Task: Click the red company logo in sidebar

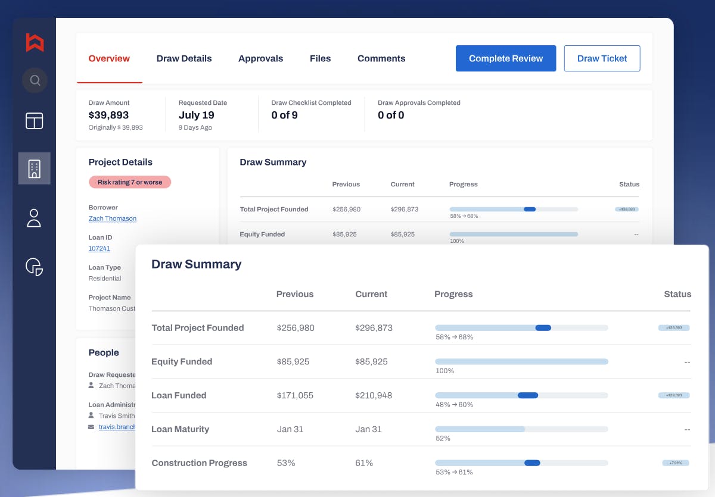Action: click(x=35, y=42)
